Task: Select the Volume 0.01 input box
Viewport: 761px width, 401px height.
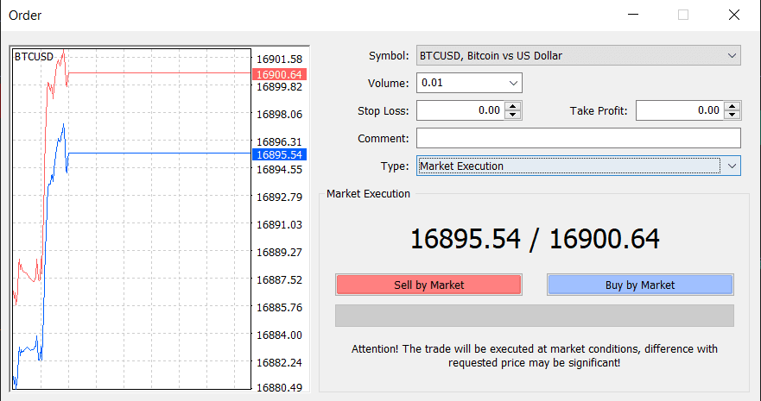Action: 461,84
